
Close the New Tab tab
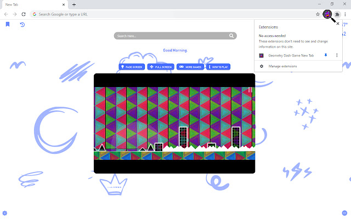click(64, 4)
